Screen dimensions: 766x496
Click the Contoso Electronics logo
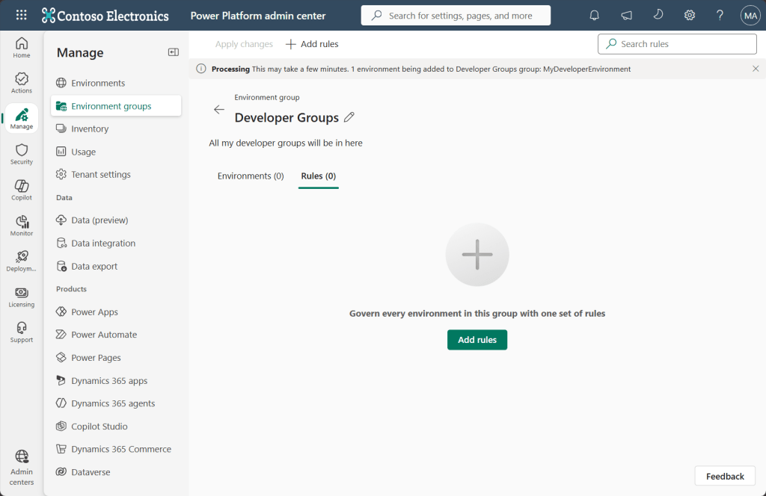tap(105, 16)
